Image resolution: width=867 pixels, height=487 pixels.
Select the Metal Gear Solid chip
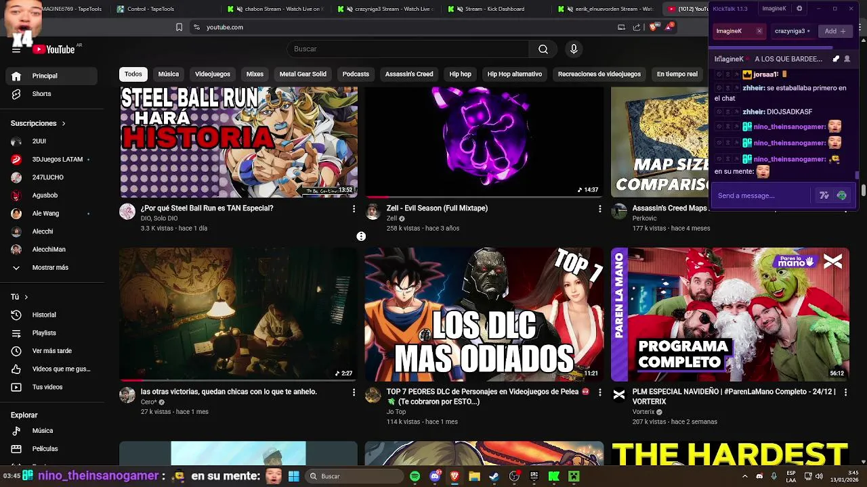tap(303, 74)
